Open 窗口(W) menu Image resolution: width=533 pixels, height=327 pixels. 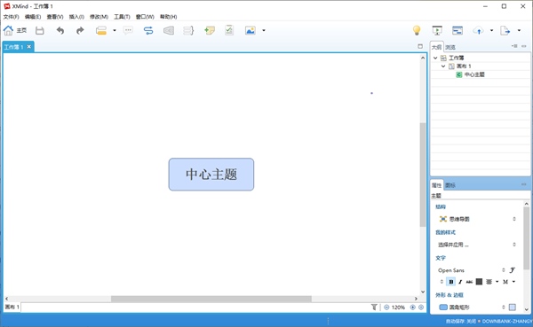145,17
